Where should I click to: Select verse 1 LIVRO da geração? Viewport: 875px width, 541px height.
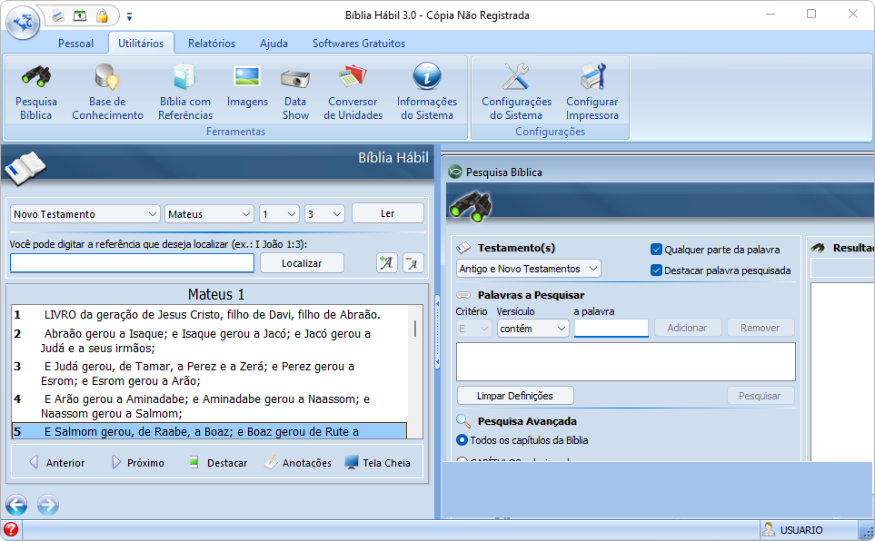coord(209,315)
